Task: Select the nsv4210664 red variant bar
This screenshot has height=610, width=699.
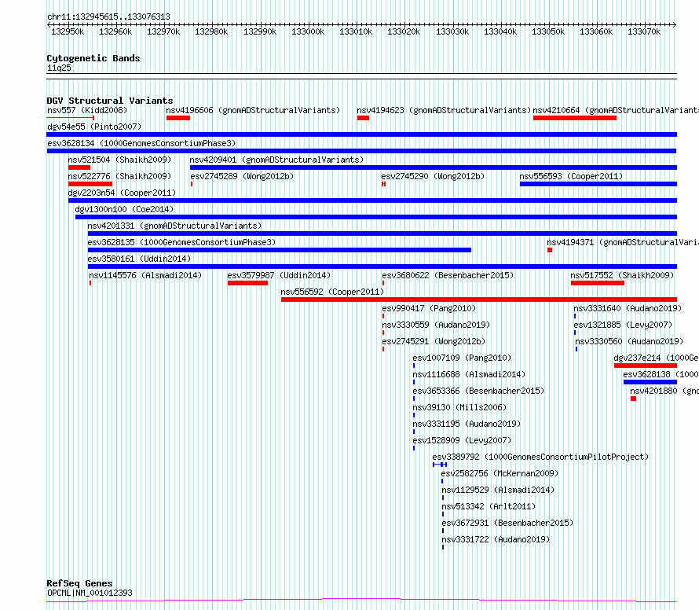Action: click(575, 118)
